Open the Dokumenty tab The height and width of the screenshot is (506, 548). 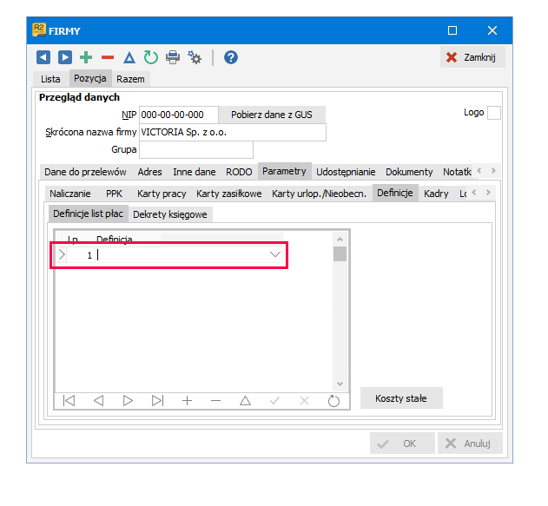pos(409,172)
